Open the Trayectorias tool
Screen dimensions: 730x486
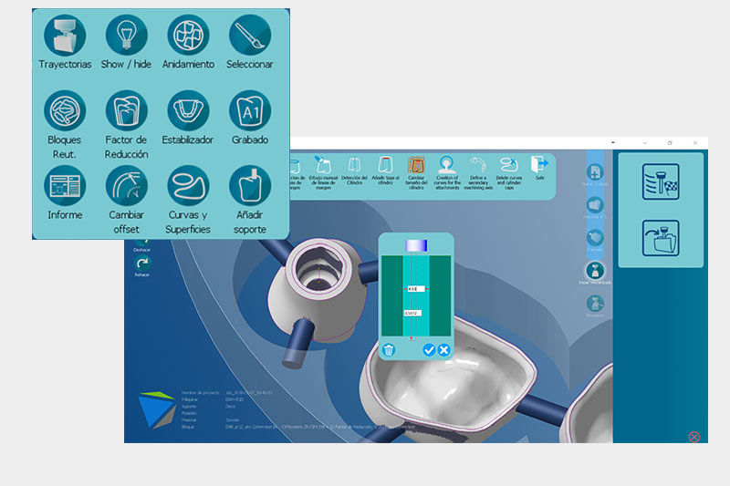[65, 36]
